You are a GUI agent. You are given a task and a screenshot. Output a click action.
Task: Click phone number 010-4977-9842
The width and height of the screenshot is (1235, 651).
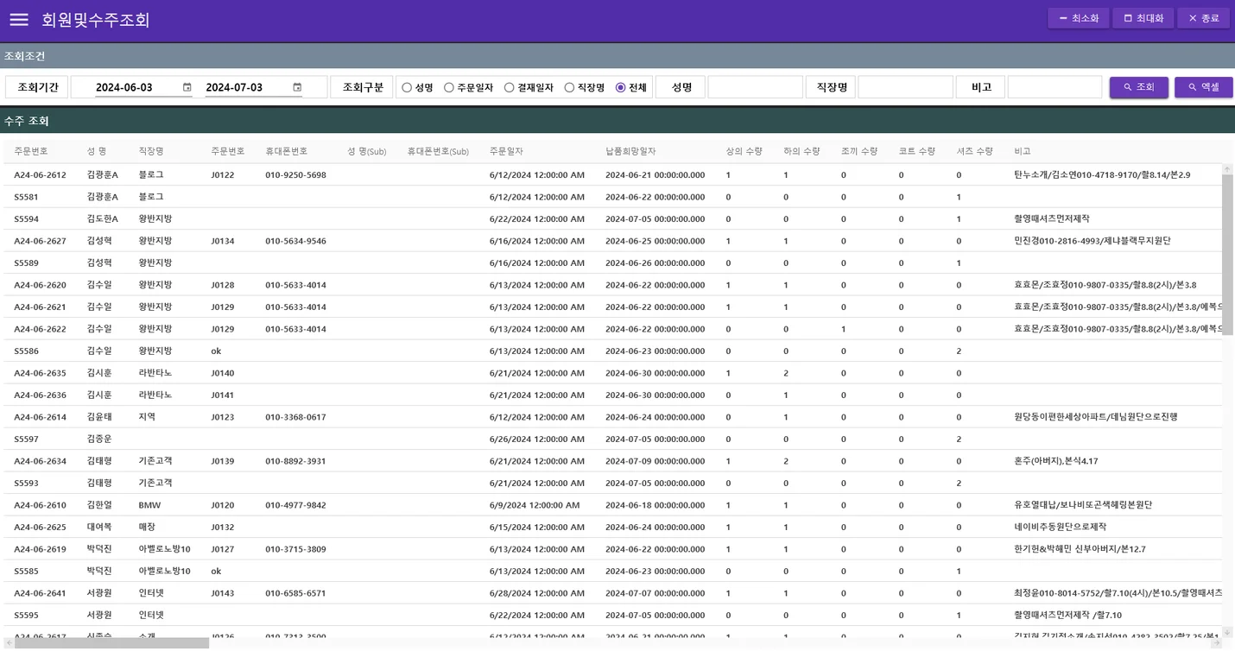pos(295,505)
